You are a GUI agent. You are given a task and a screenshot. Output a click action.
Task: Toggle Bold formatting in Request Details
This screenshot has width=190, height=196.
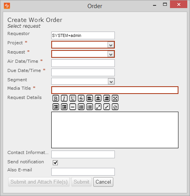click(x=55, y=99)
